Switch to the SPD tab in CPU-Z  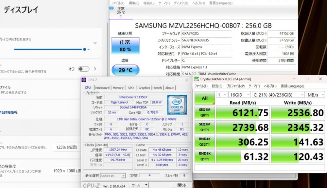tap(131, 88)
